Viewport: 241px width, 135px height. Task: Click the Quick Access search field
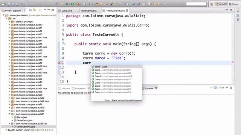(196, 4)
